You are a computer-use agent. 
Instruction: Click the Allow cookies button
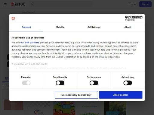[x=121, y=95]
